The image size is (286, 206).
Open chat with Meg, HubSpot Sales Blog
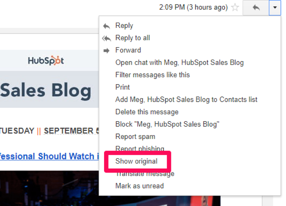pyautogui.click(x=180, y=62)
